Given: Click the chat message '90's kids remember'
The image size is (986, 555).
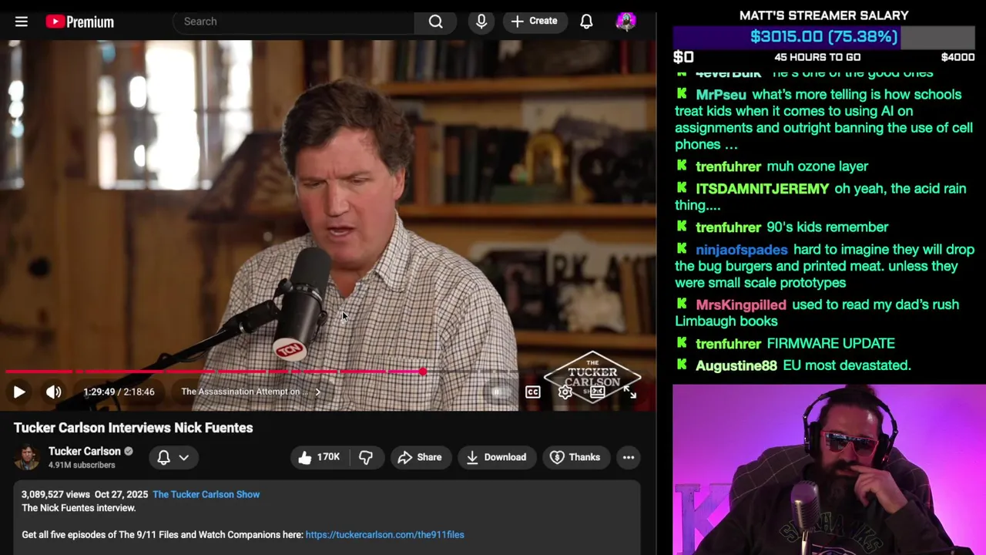Looking at the screenshot, I should tap(828, 227).
